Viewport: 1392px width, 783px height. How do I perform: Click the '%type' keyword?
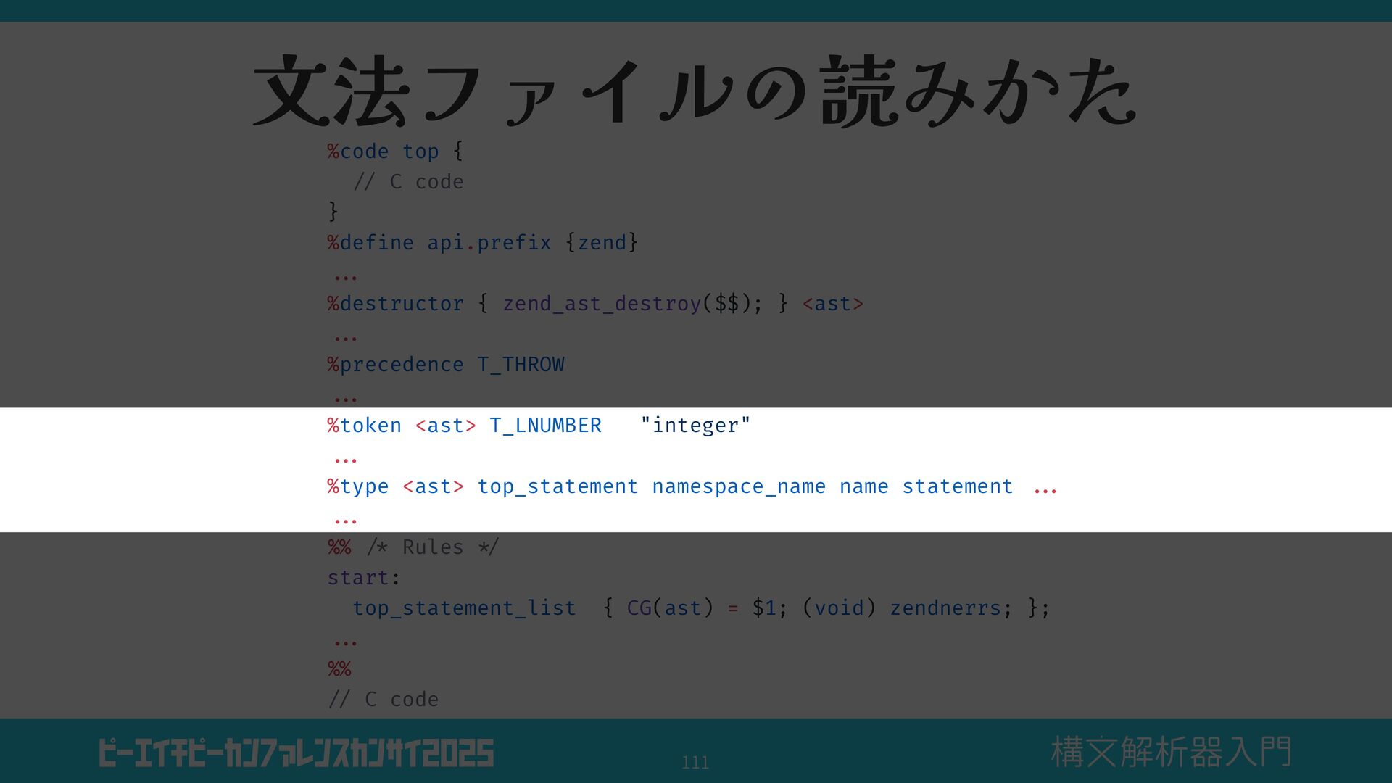tap(358, 486)
